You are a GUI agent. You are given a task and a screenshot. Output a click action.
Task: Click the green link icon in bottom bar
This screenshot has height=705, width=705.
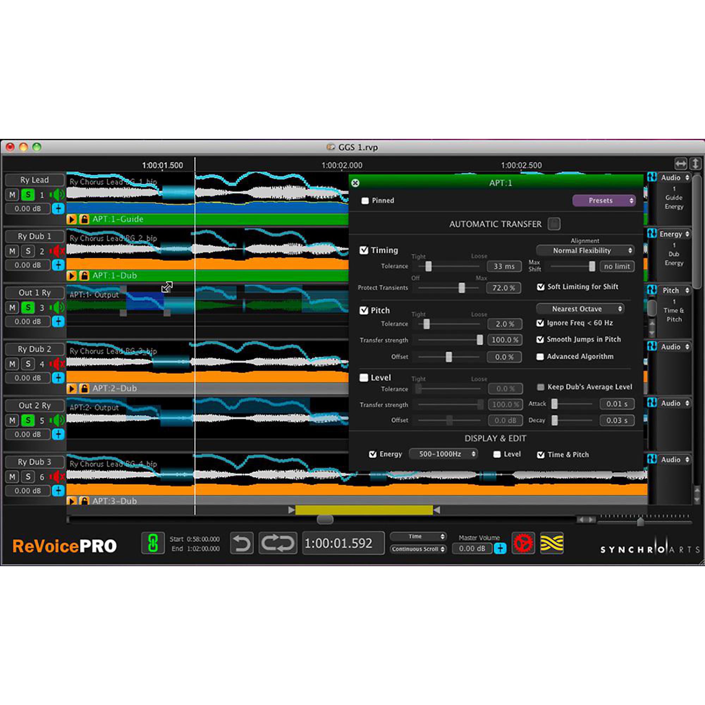153,543
